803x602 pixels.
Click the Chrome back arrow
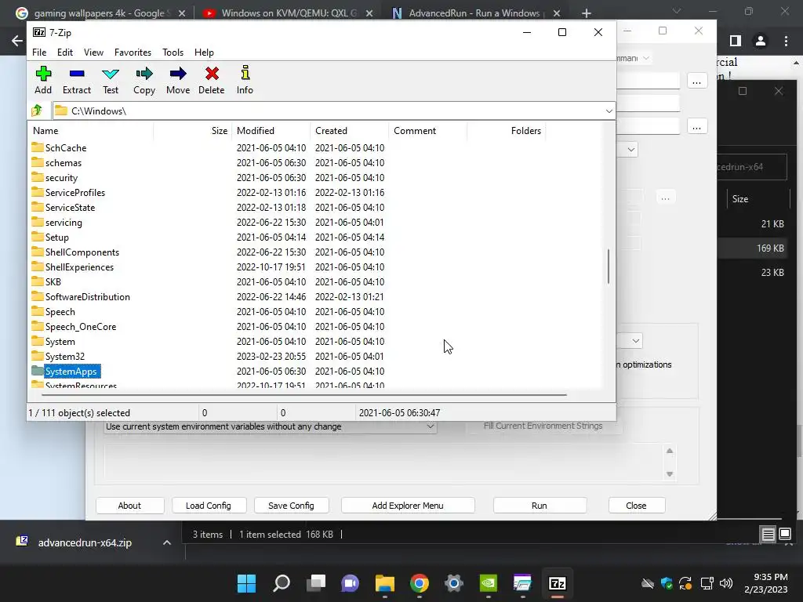click(x=17, y=41)
